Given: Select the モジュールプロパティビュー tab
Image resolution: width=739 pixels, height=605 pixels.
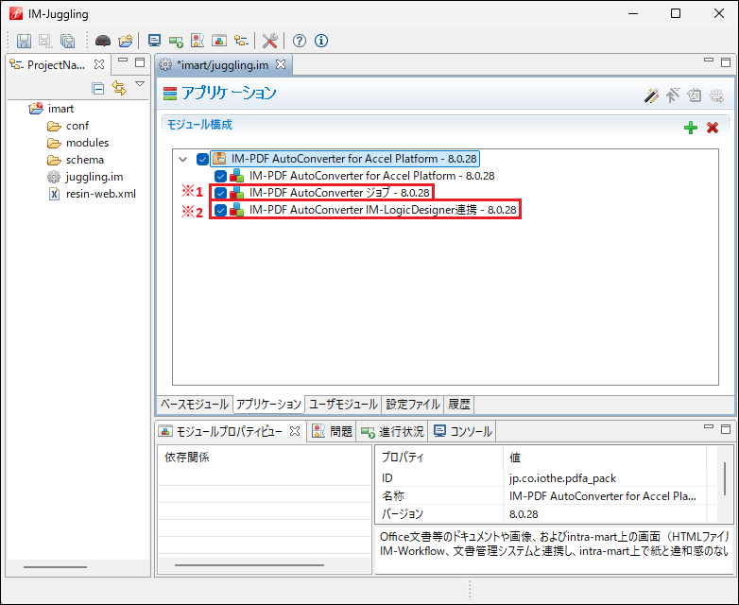Looking at the screenshot, I should coord(229,431).
